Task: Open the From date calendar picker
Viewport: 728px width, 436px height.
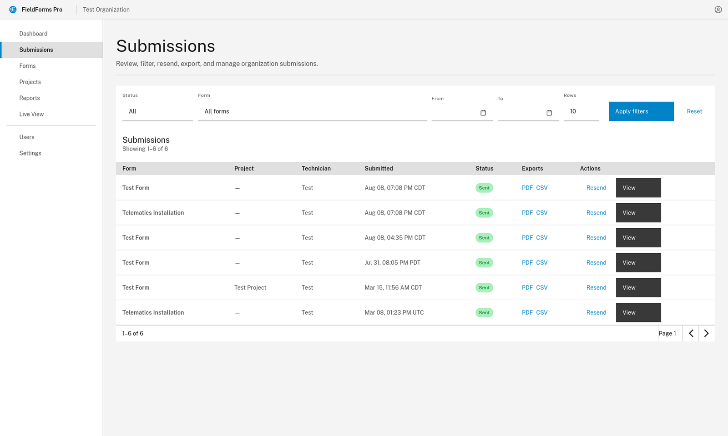Action: [x=483, y=113]
